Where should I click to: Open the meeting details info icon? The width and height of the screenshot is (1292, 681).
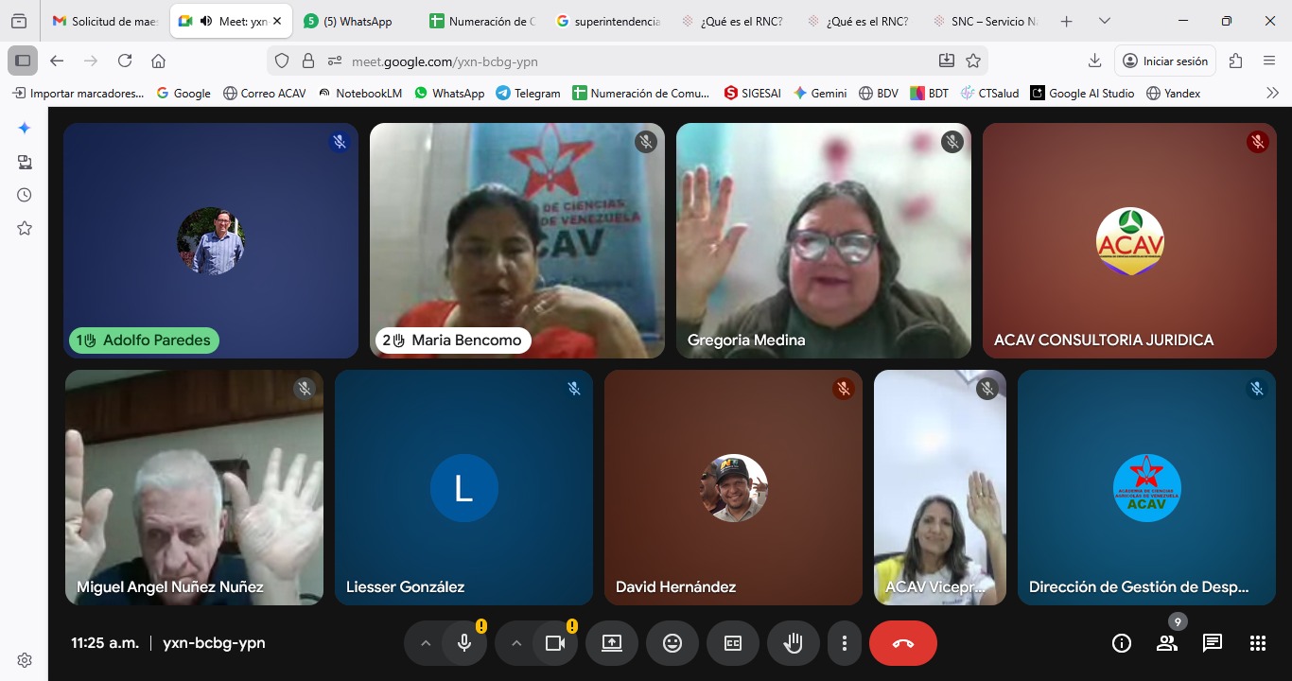[x=1121, y=643]
